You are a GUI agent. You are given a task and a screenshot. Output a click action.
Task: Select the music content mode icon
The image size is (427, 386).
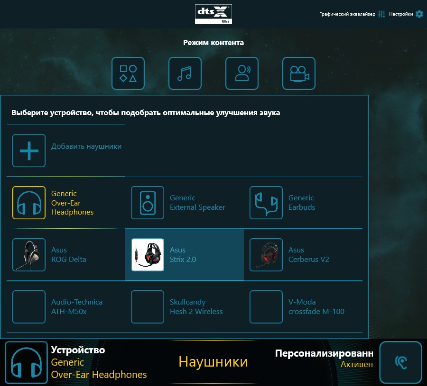(185, 73)
